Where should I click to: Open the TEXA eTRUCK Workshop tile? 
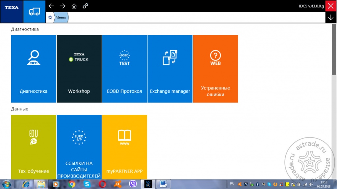(79, 69)
